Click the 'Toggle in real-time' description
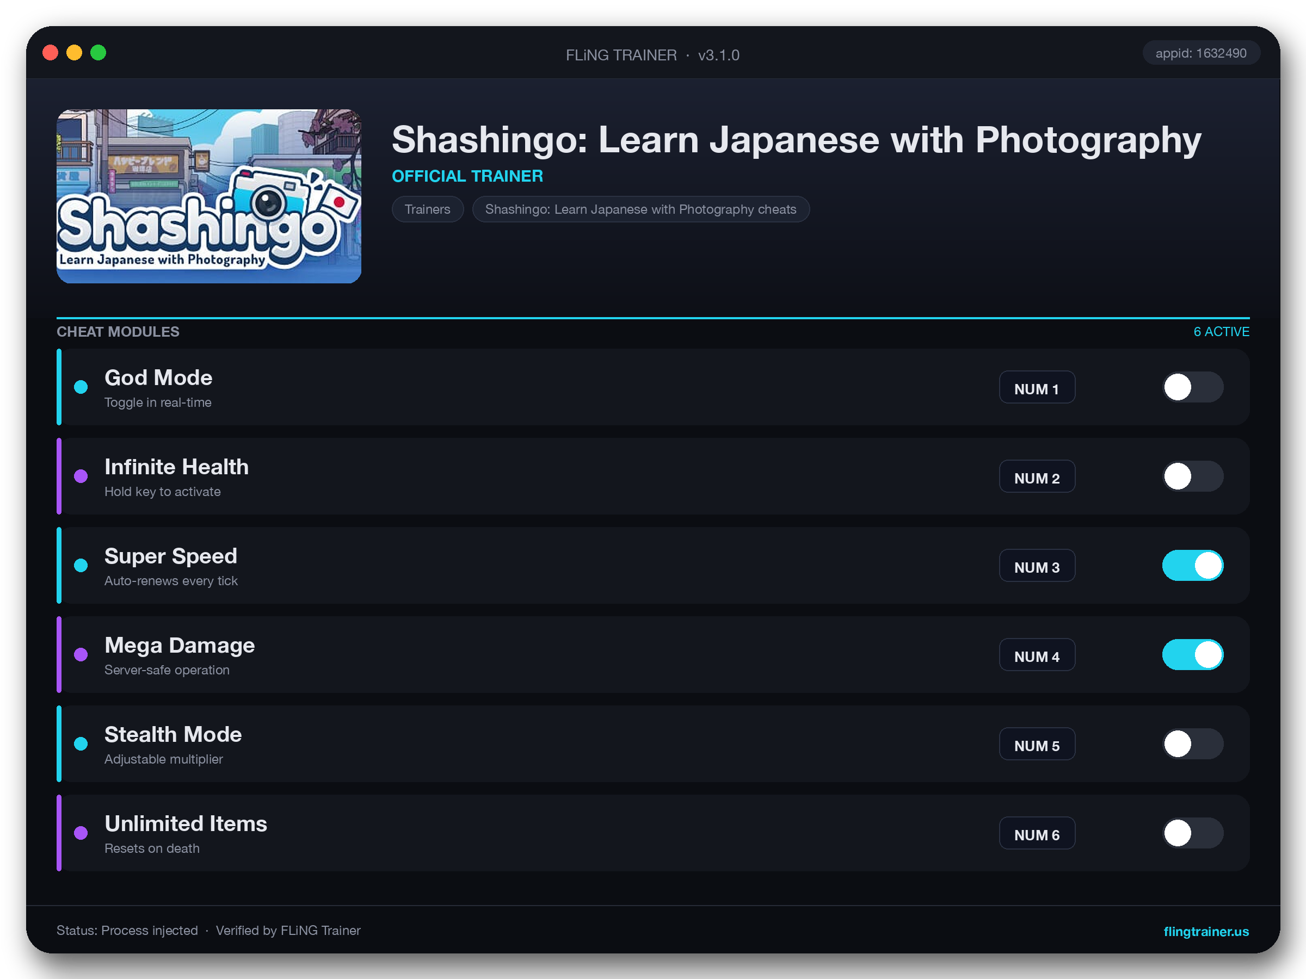 click(158, 402)
